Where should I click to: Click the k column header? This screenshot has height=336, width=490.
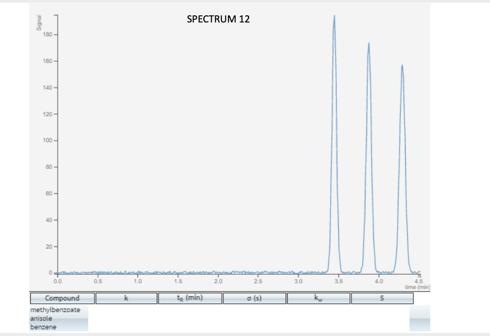pyautogui.click(x=127, y=298)
